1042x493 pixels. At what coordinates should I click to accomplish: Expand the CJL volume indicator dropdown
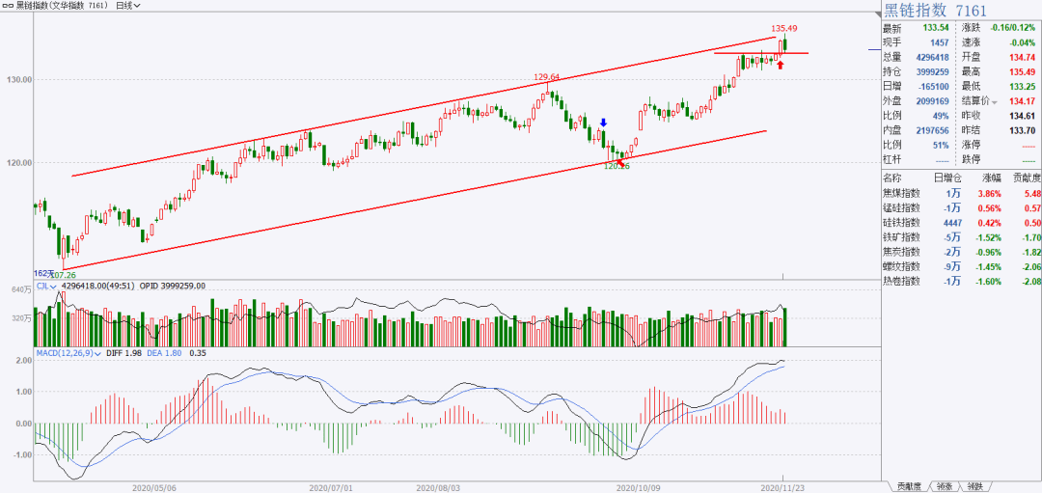pos(46,286)
